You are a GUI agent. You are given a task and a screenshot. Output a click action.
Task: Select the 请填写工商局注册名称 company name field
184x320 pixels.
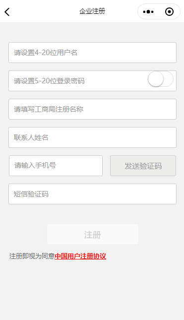92,109
